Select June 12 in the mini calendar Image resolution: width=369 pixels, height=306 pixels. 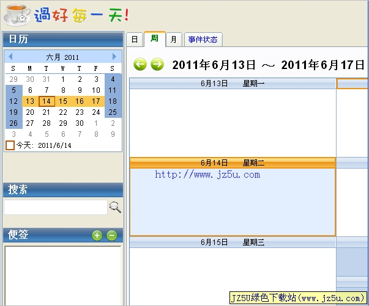13,101
